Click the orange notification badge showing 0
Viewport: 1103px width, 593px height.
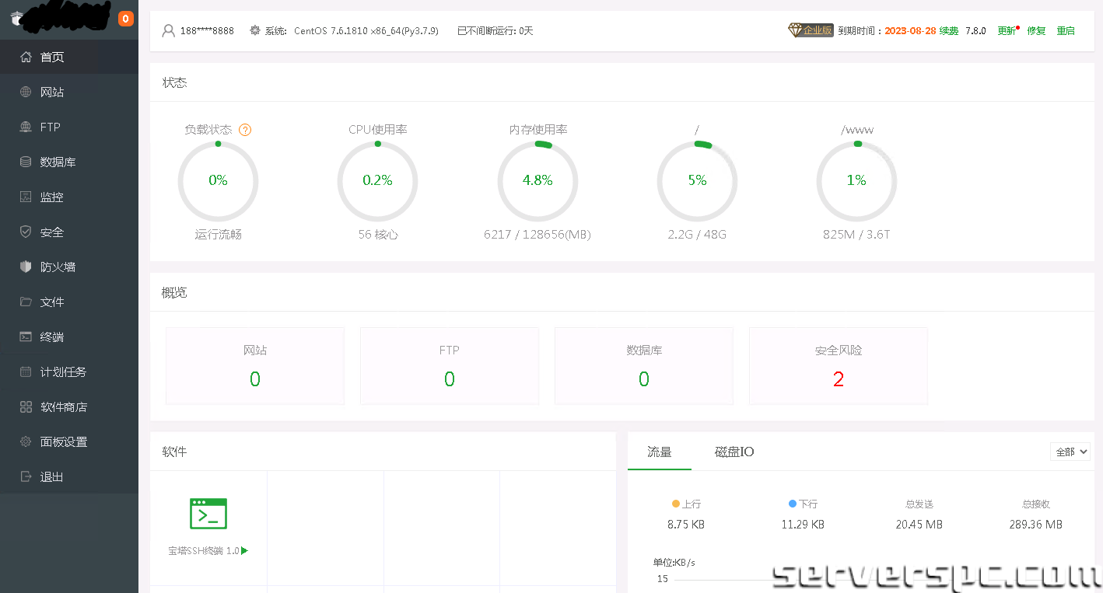126,19
